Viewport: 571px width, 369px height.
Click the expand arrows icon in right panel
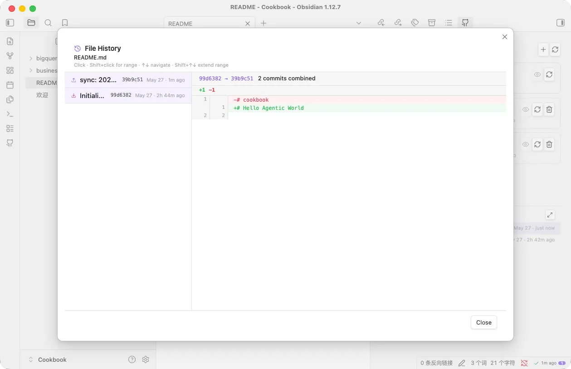pos(550,215)
